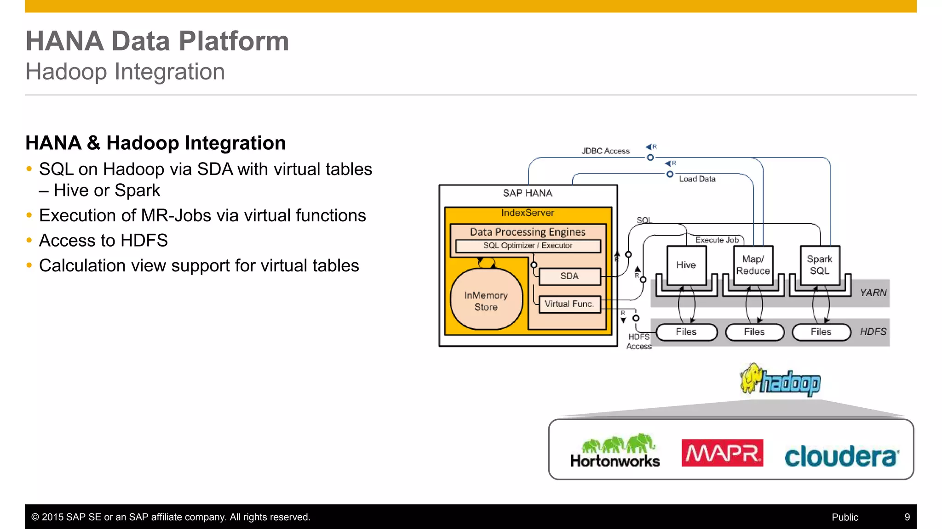Click the SAP HANA diagram title
This screenshot has width=942, height=529.
528,193
